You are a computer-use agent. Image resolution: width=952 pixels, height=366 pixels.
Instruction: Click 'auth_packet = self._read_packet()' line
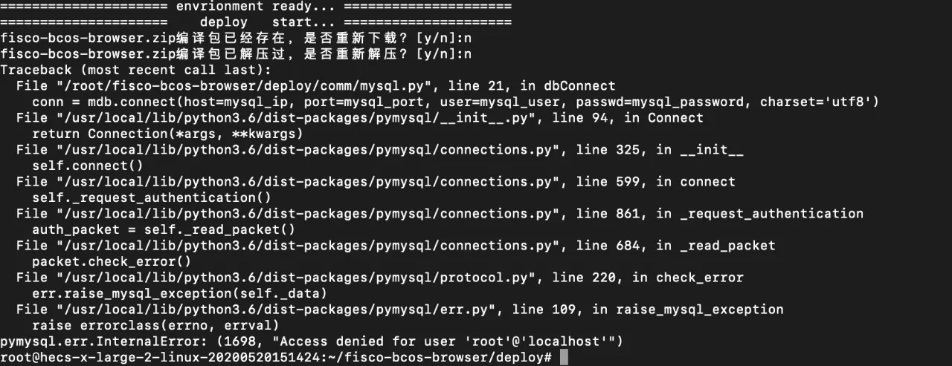pyautogui.click(x=164, y=229)
